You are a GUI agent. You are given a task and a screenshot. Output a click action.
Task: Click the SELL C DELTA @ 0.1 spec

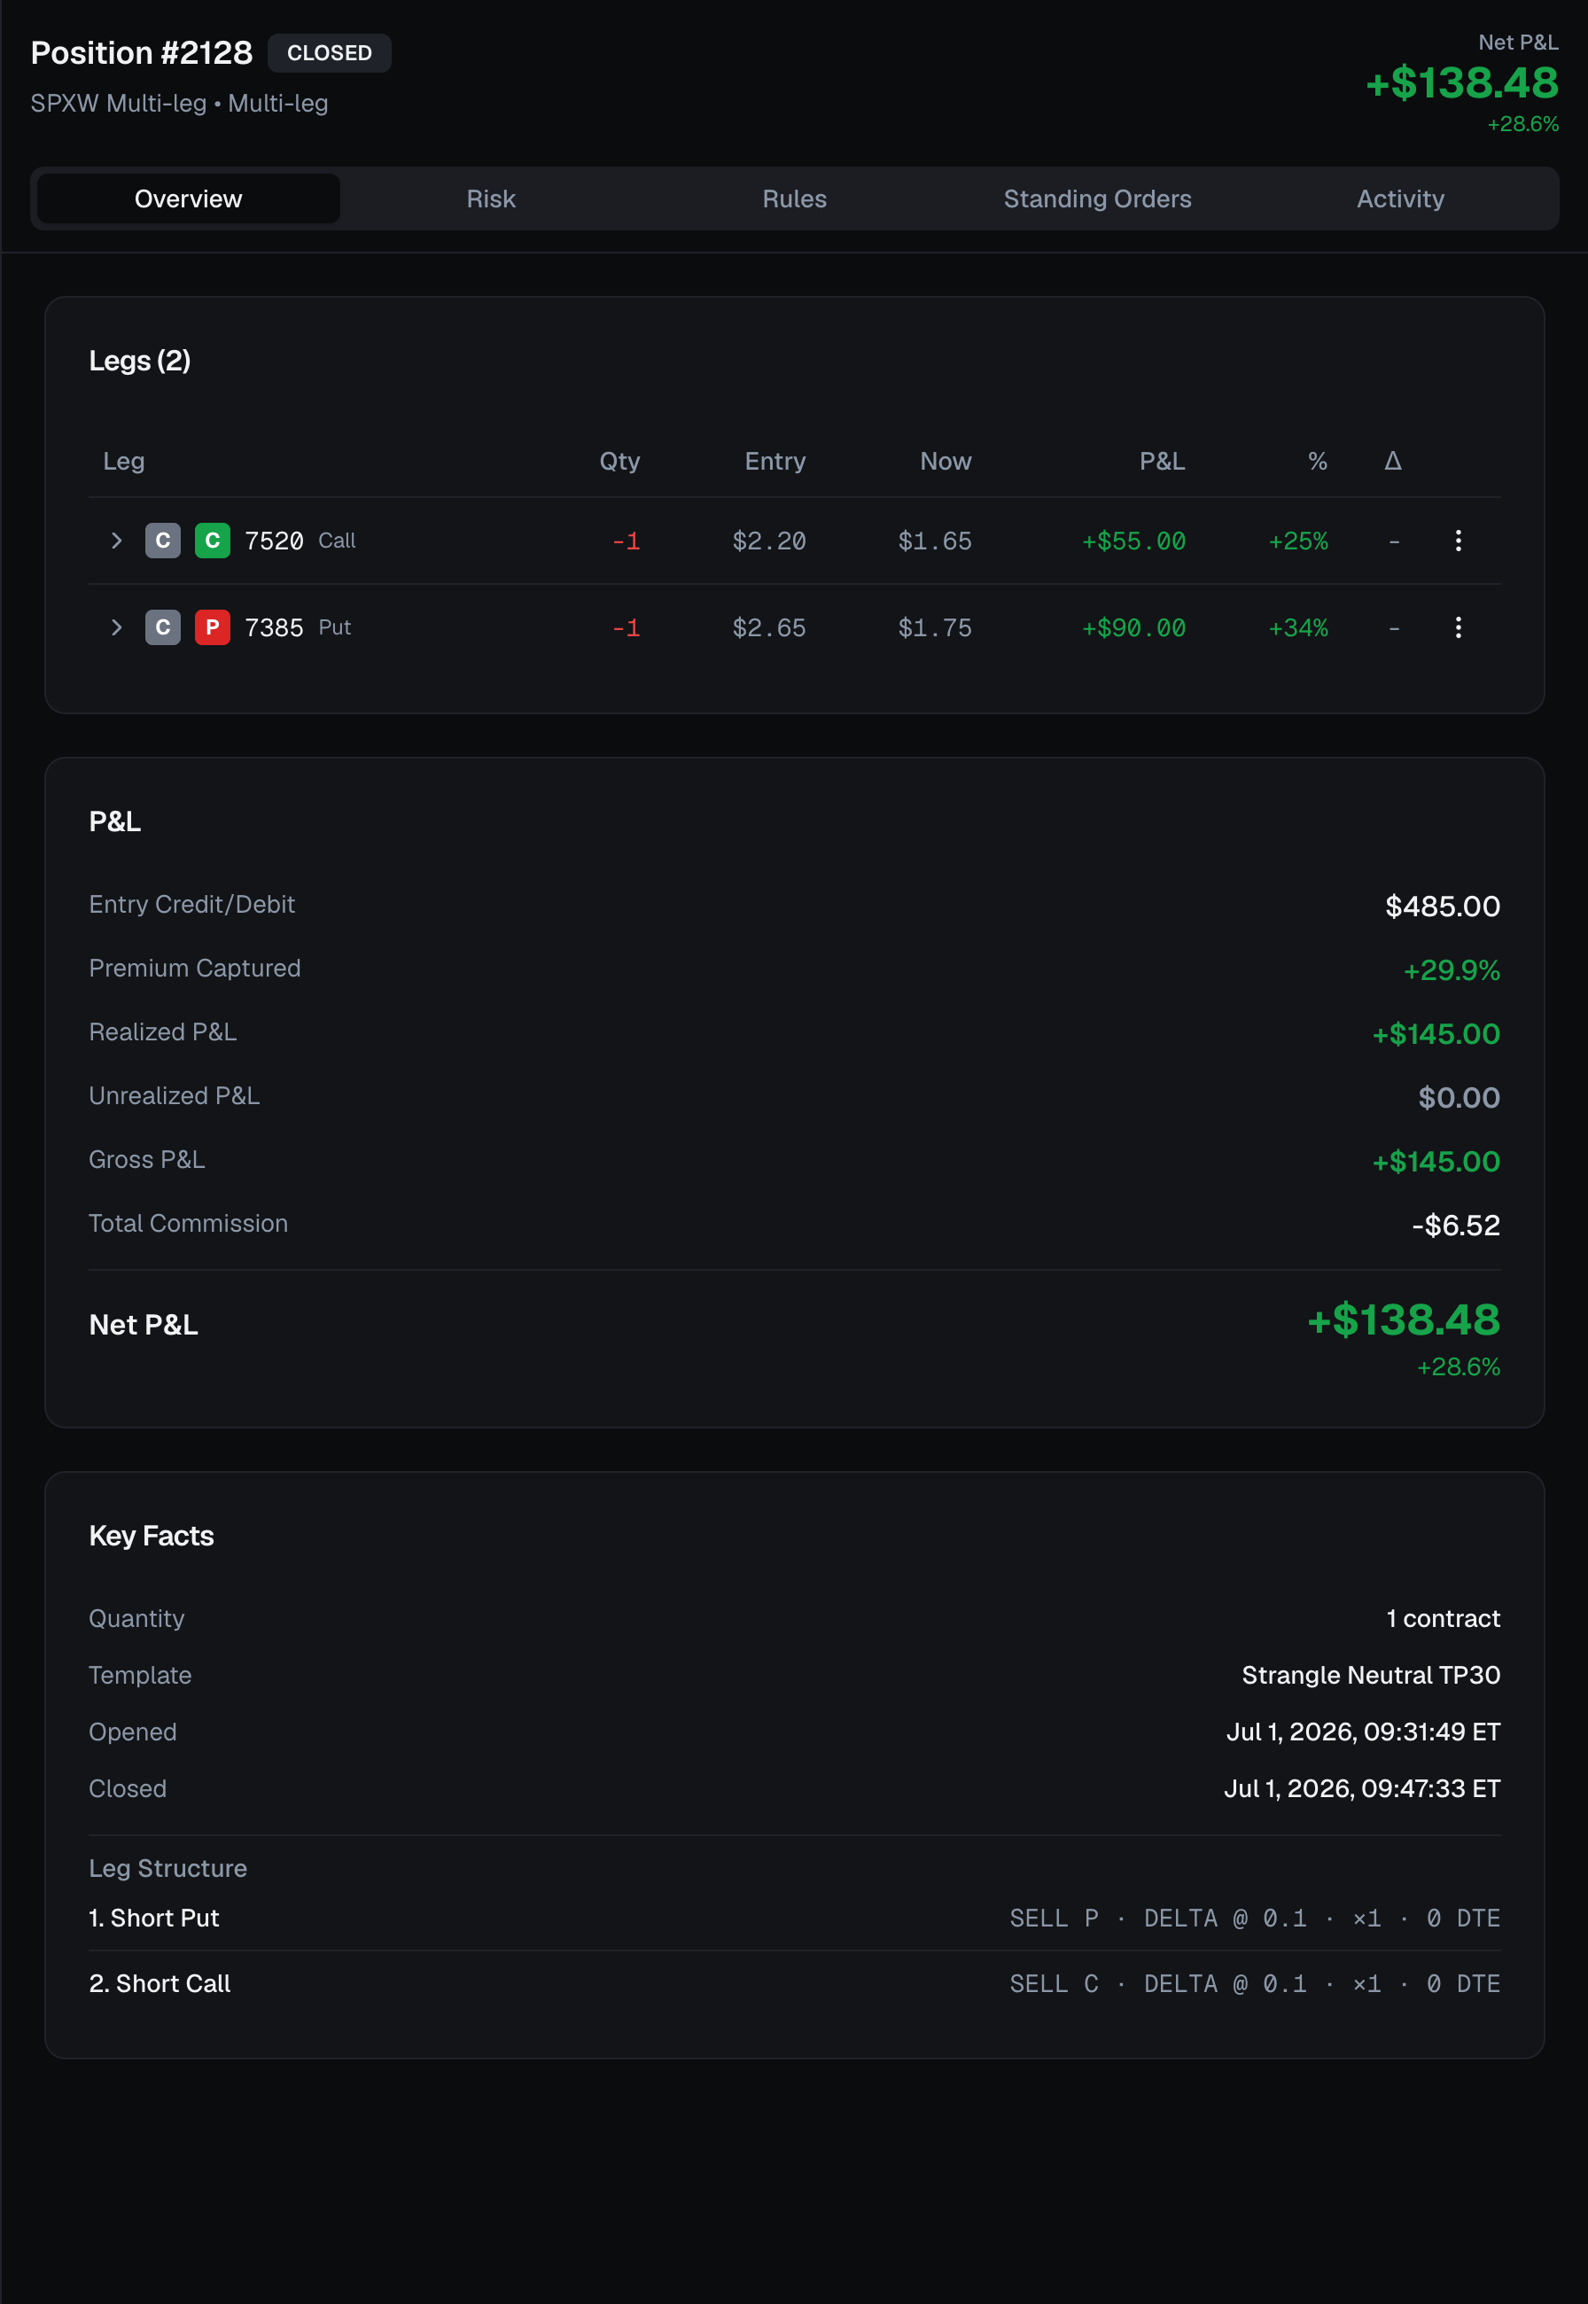pos(1255,1985)
